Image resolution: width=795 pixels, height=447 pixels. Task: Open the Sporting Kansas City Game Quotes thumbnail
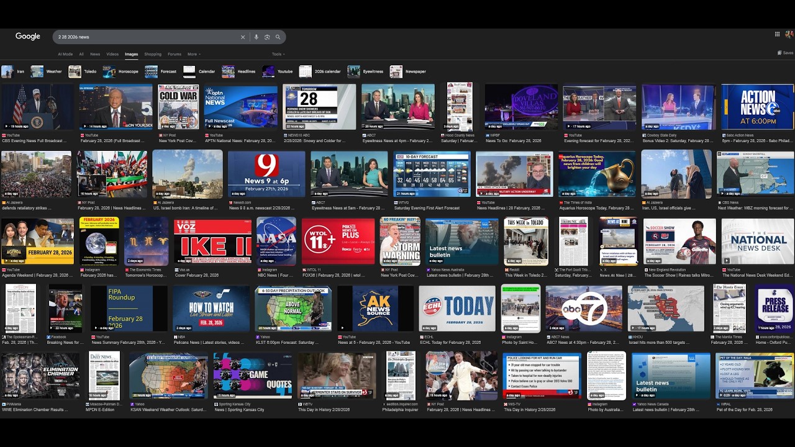click(253, 376)
